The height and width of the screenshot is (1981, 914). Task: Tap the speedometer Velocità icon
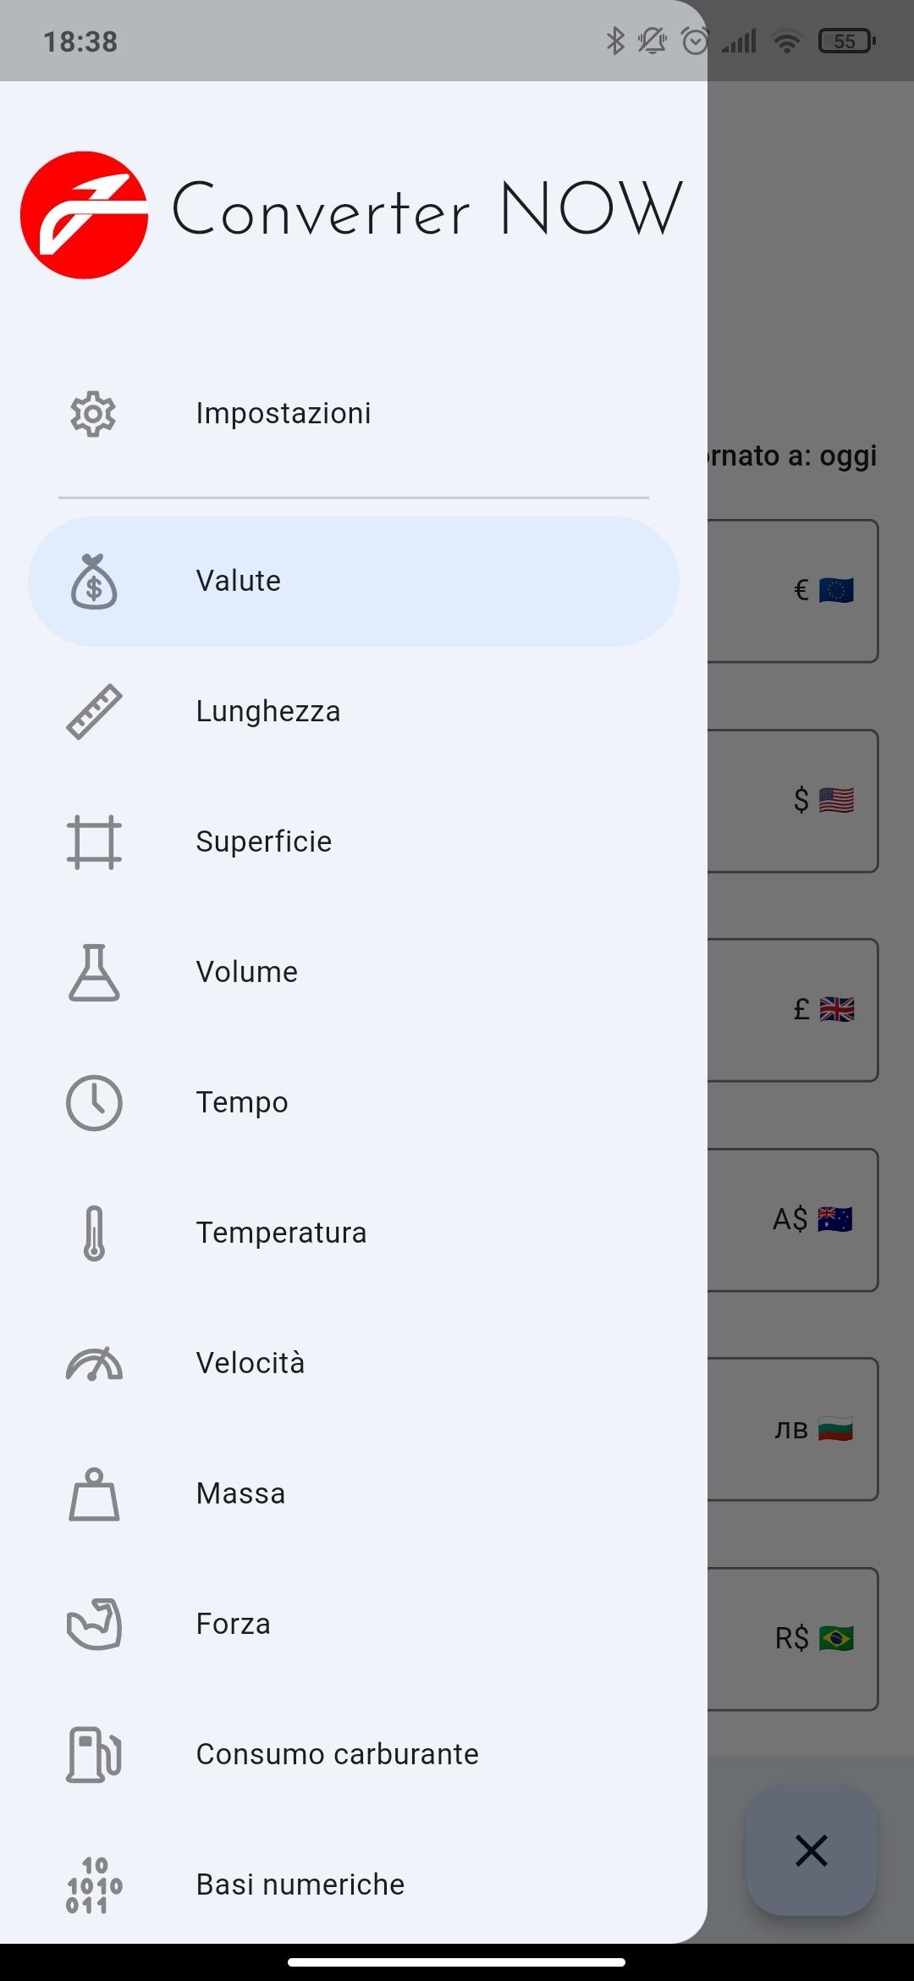[94, 1364]
